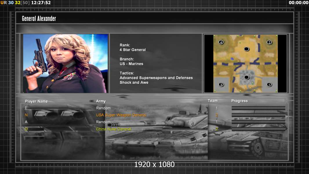
Task: Click the Random army in player A's row
Action: click(103, 122)
